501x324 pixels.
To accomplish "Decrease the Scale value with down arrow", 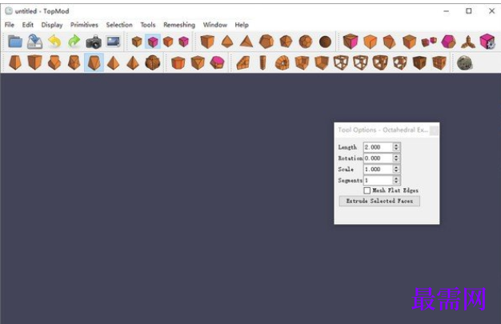I will click(396, 171).
